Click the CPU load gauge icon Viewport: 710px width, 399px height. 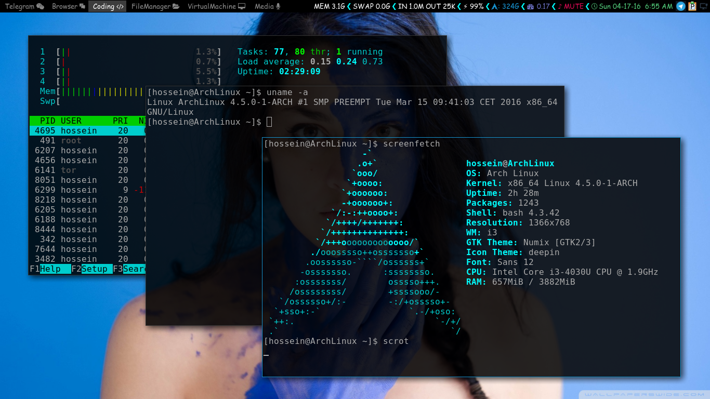[530, 6]
